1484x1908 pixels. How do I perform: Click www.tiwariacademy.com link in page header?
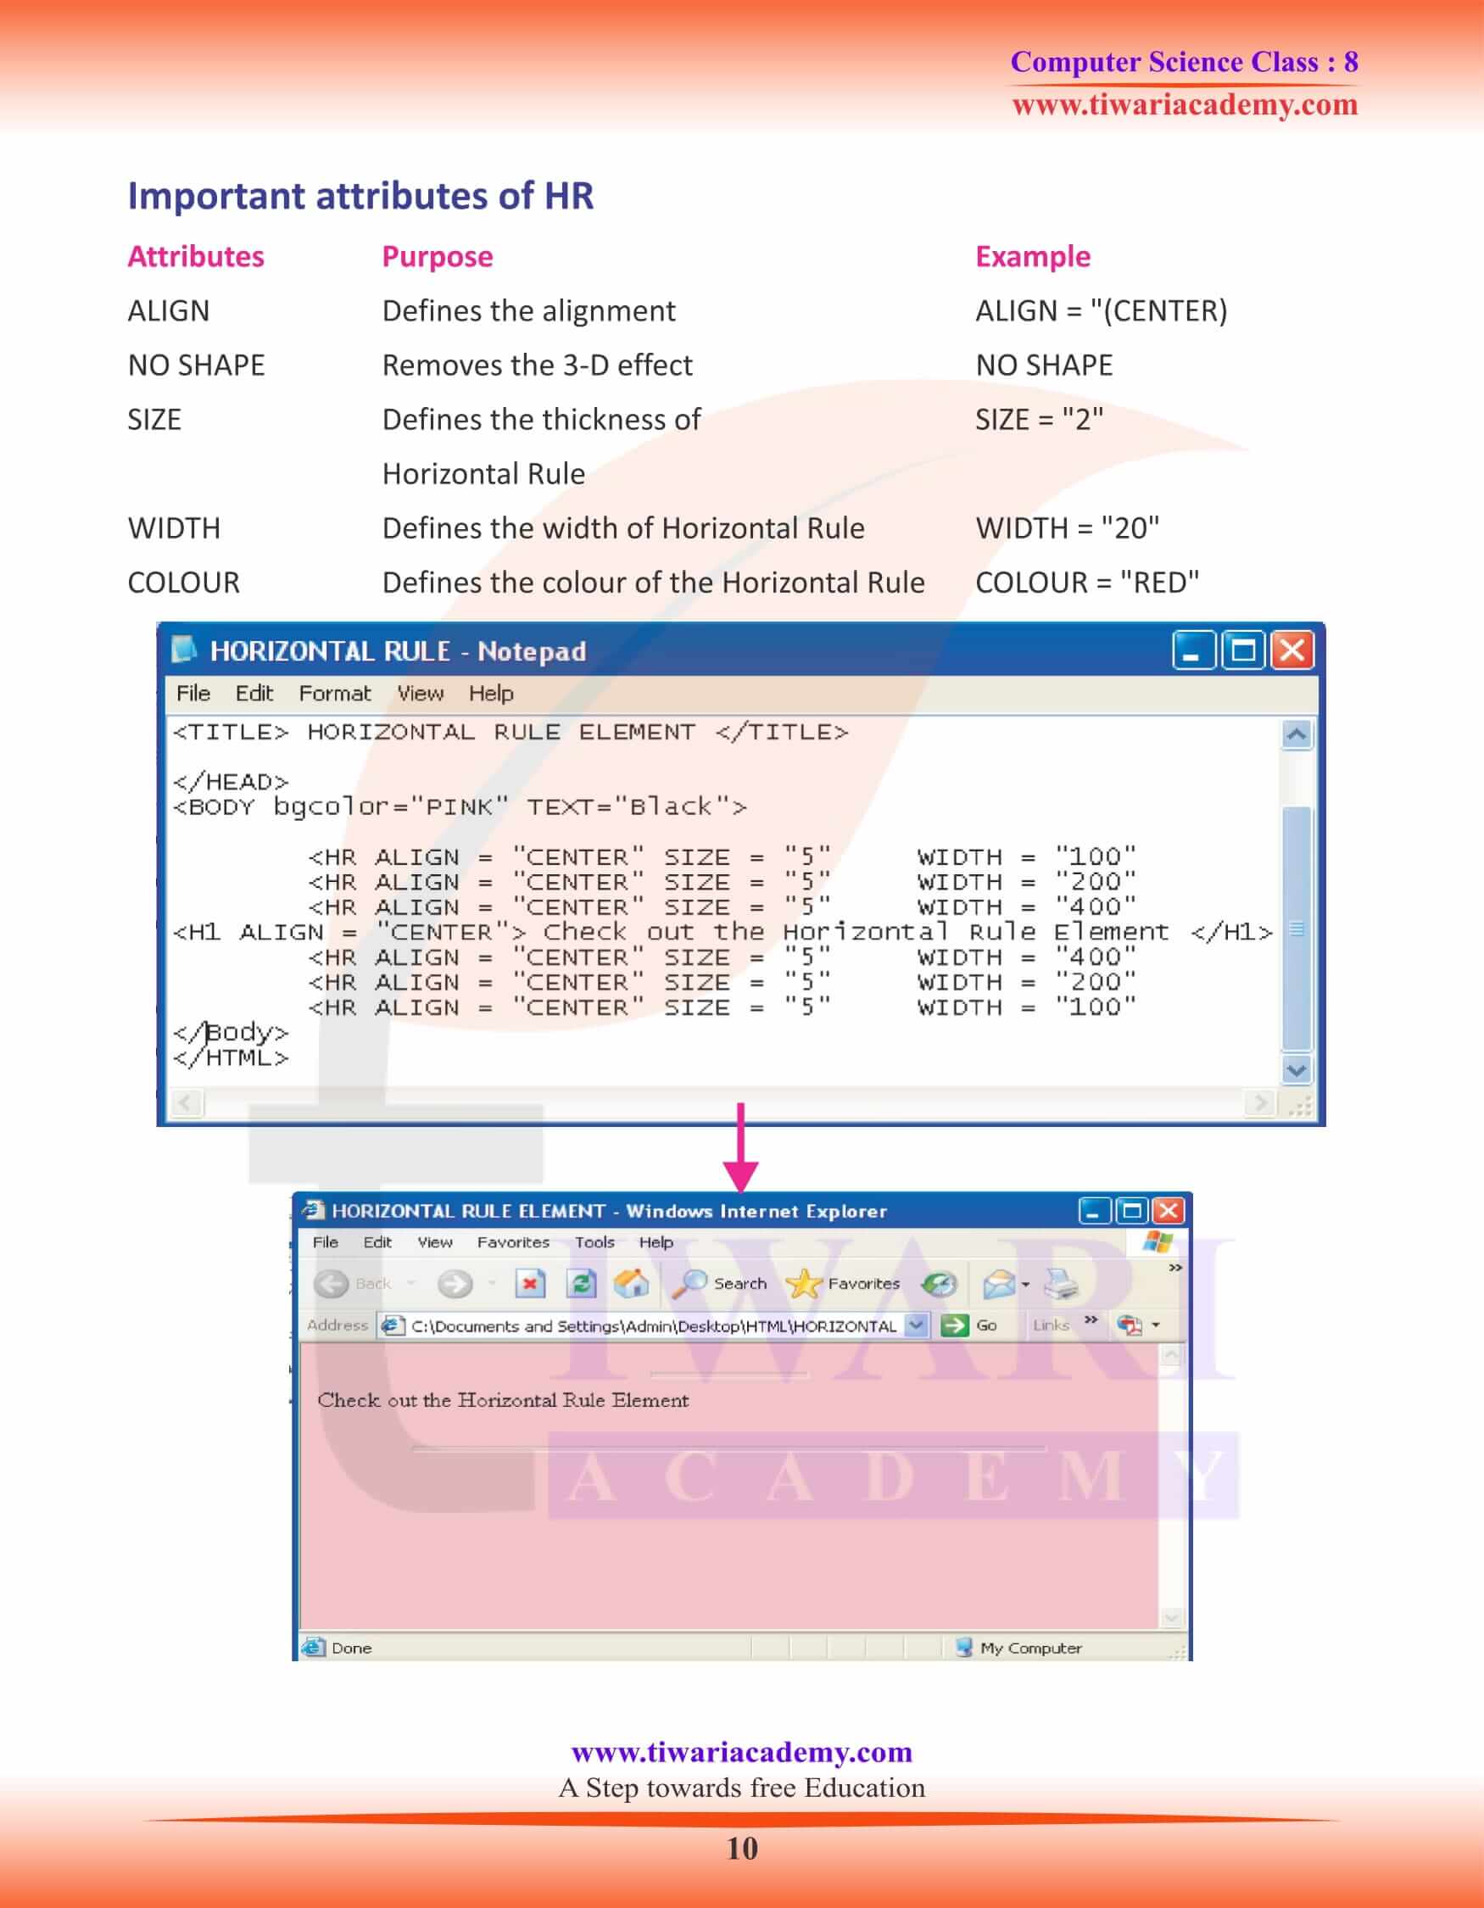1185,105
